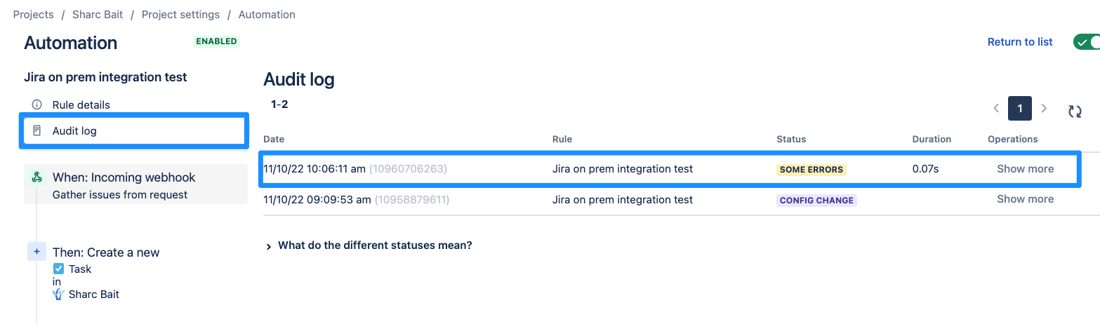This screenshot has height=324, width=1100.
Task: Refresh the audit log with the refresh icon
Action: (1075, 111)
